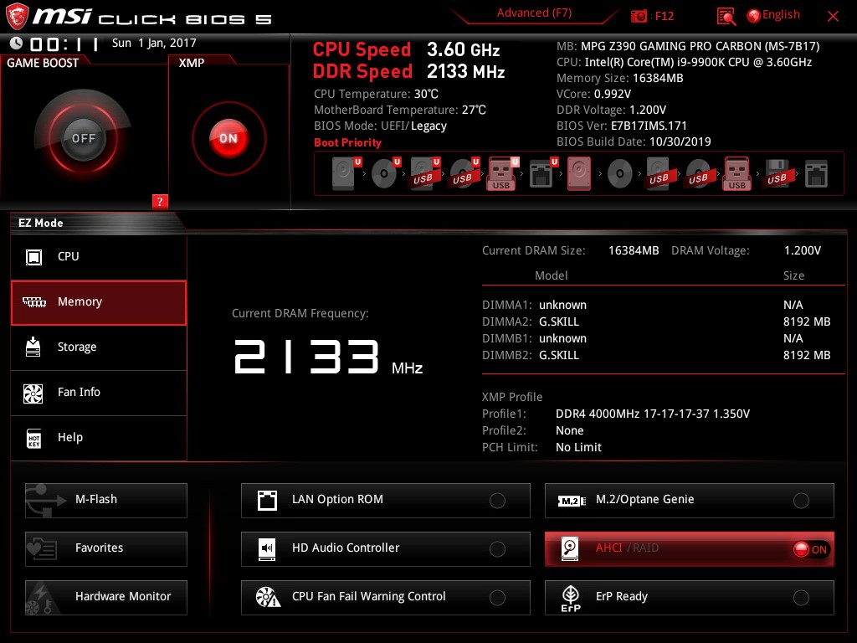The width and height of the screenshot is (857, 643).
Task: Close the BIOS setup with the X
Action: coord(833,17)
